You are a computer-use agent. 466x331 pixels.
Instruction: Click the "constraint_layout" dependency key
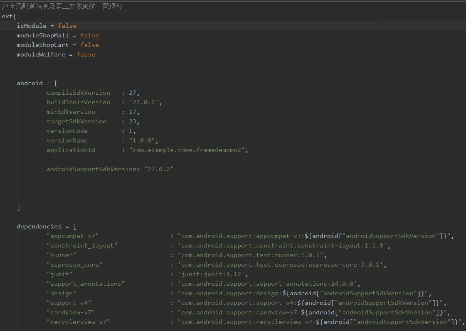click(x=82, y=245)
